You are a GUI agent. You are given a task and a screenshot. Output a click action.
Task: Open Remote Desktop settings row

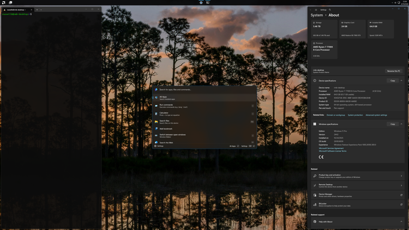point(358,185)
